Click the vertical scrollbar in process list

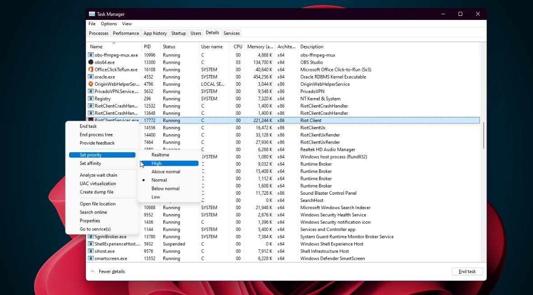click(x=483, y=136)
